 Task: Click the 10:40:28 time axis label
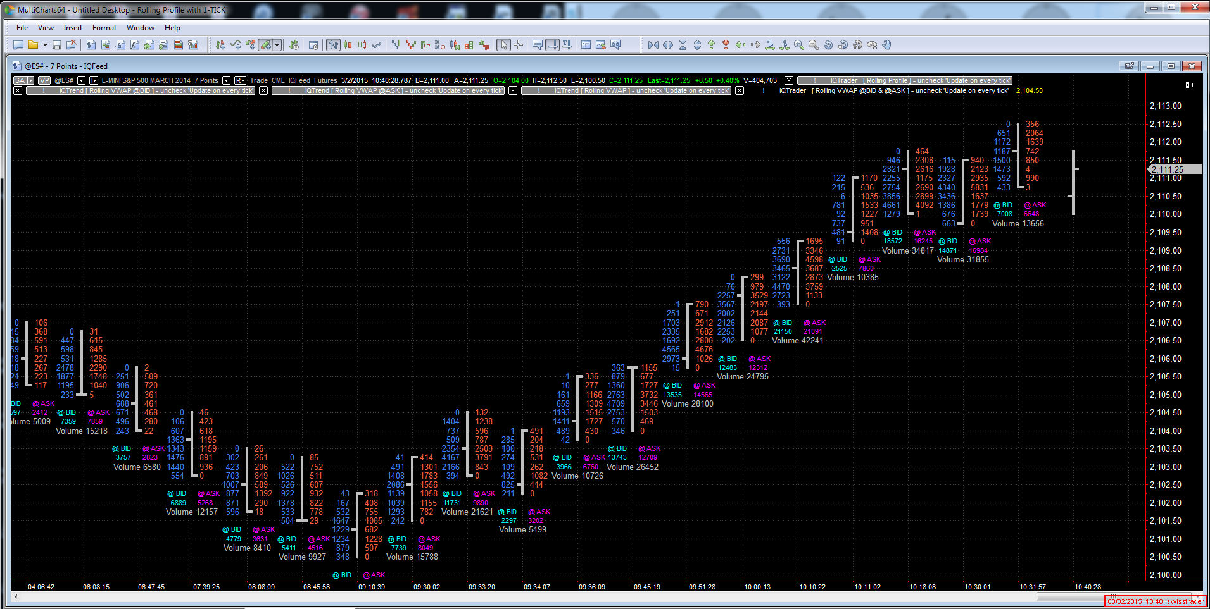[1088, 587]
